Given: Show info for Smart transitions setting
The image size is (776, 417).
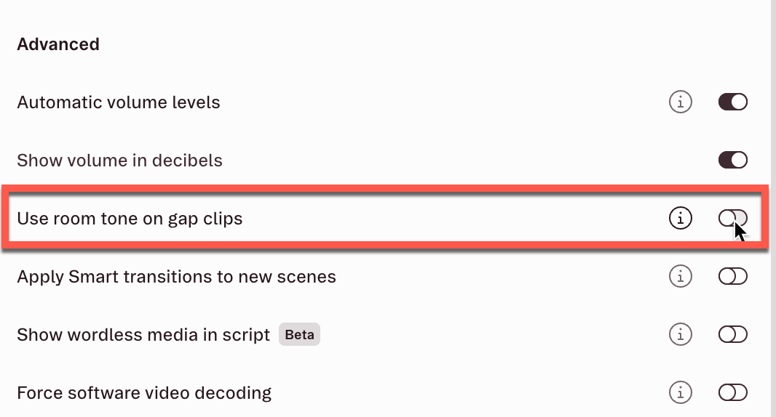Looking at the screenshot, I should point(680,276).
